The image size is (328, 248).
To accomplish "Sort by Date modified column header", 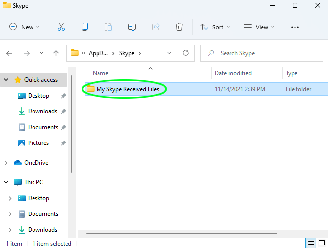I will 233,73.
